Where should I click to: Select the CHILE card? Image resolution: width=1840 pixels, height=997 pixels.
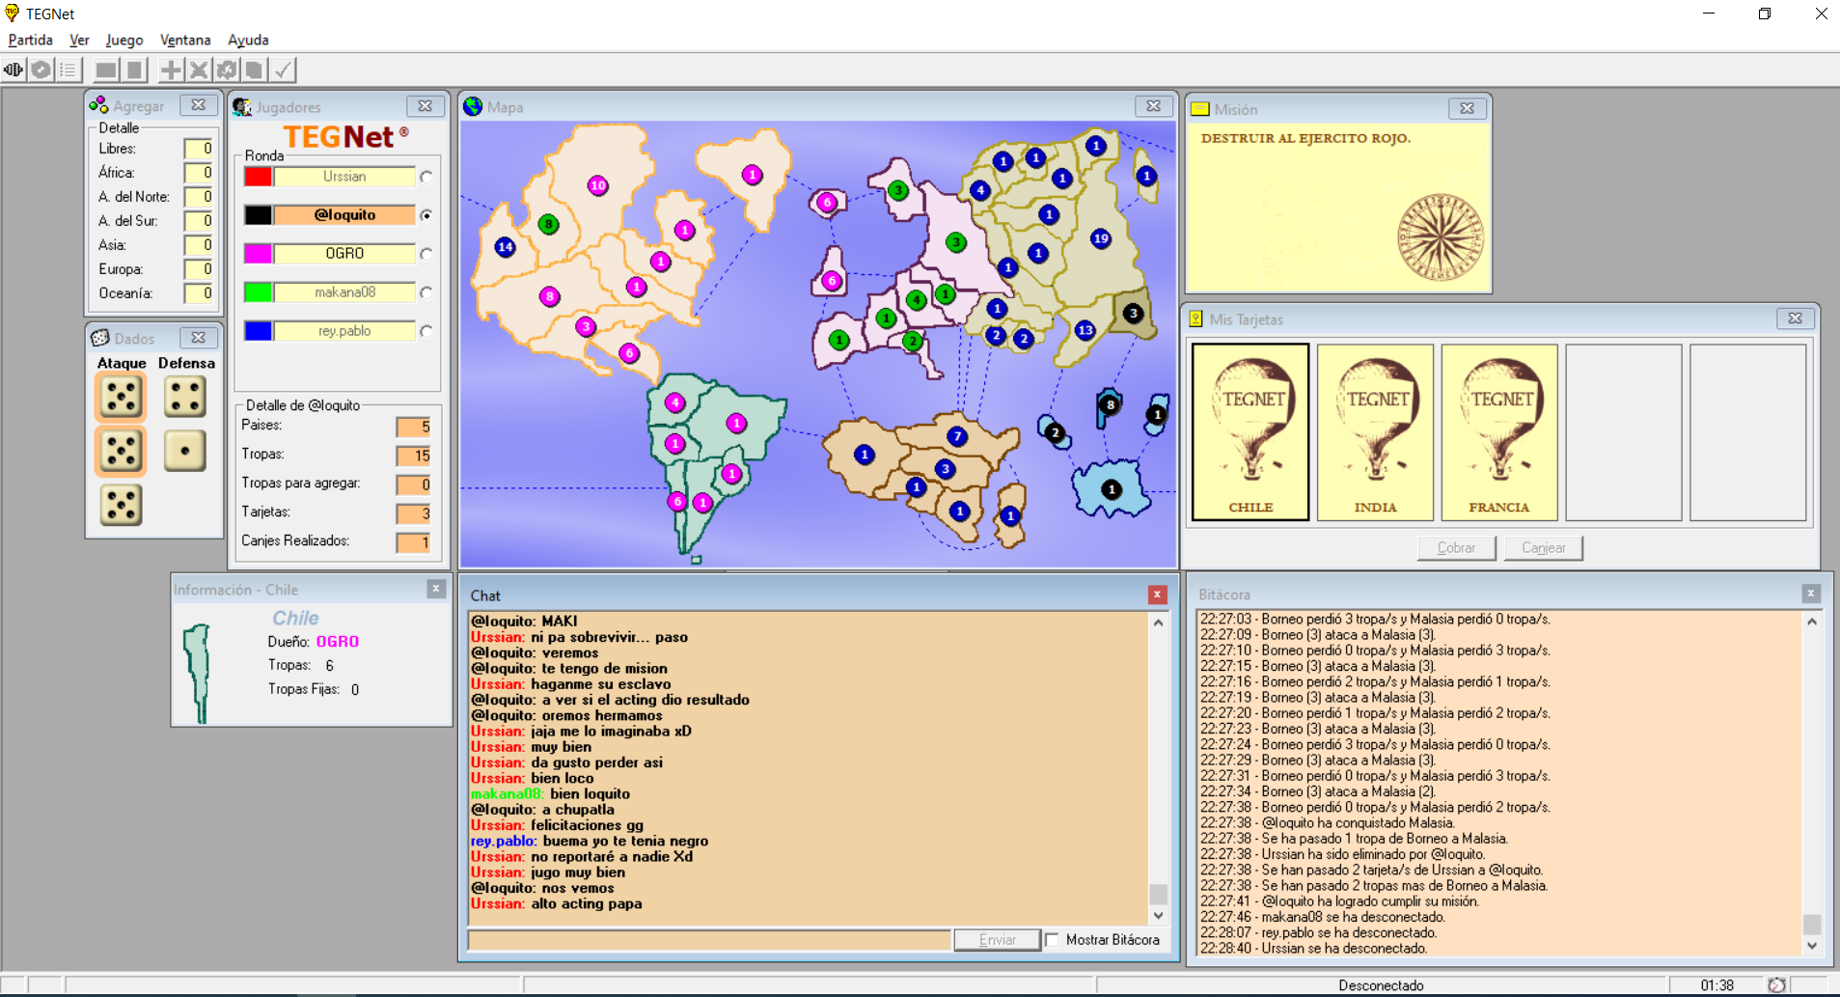click(x=1250, y=432)
